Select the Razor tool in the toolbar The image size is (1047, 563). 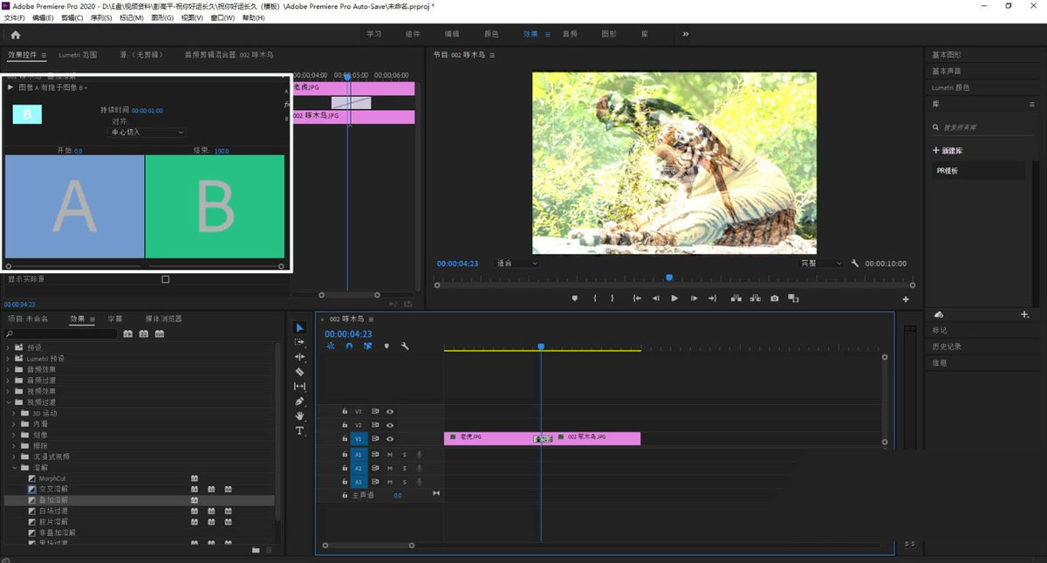pyautogui.click(x=299, y=372)
